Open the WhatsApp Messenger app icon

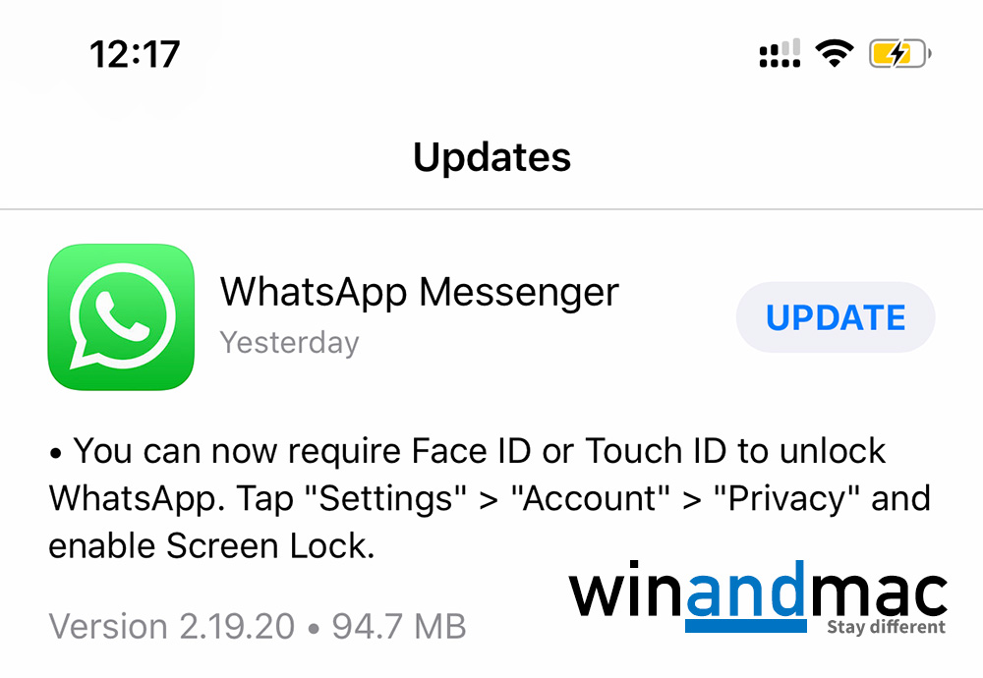[121, 317]
